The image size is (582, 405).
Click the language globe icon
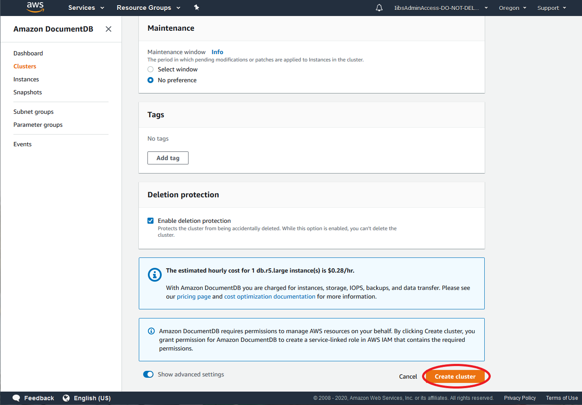(x=67, y=398)
